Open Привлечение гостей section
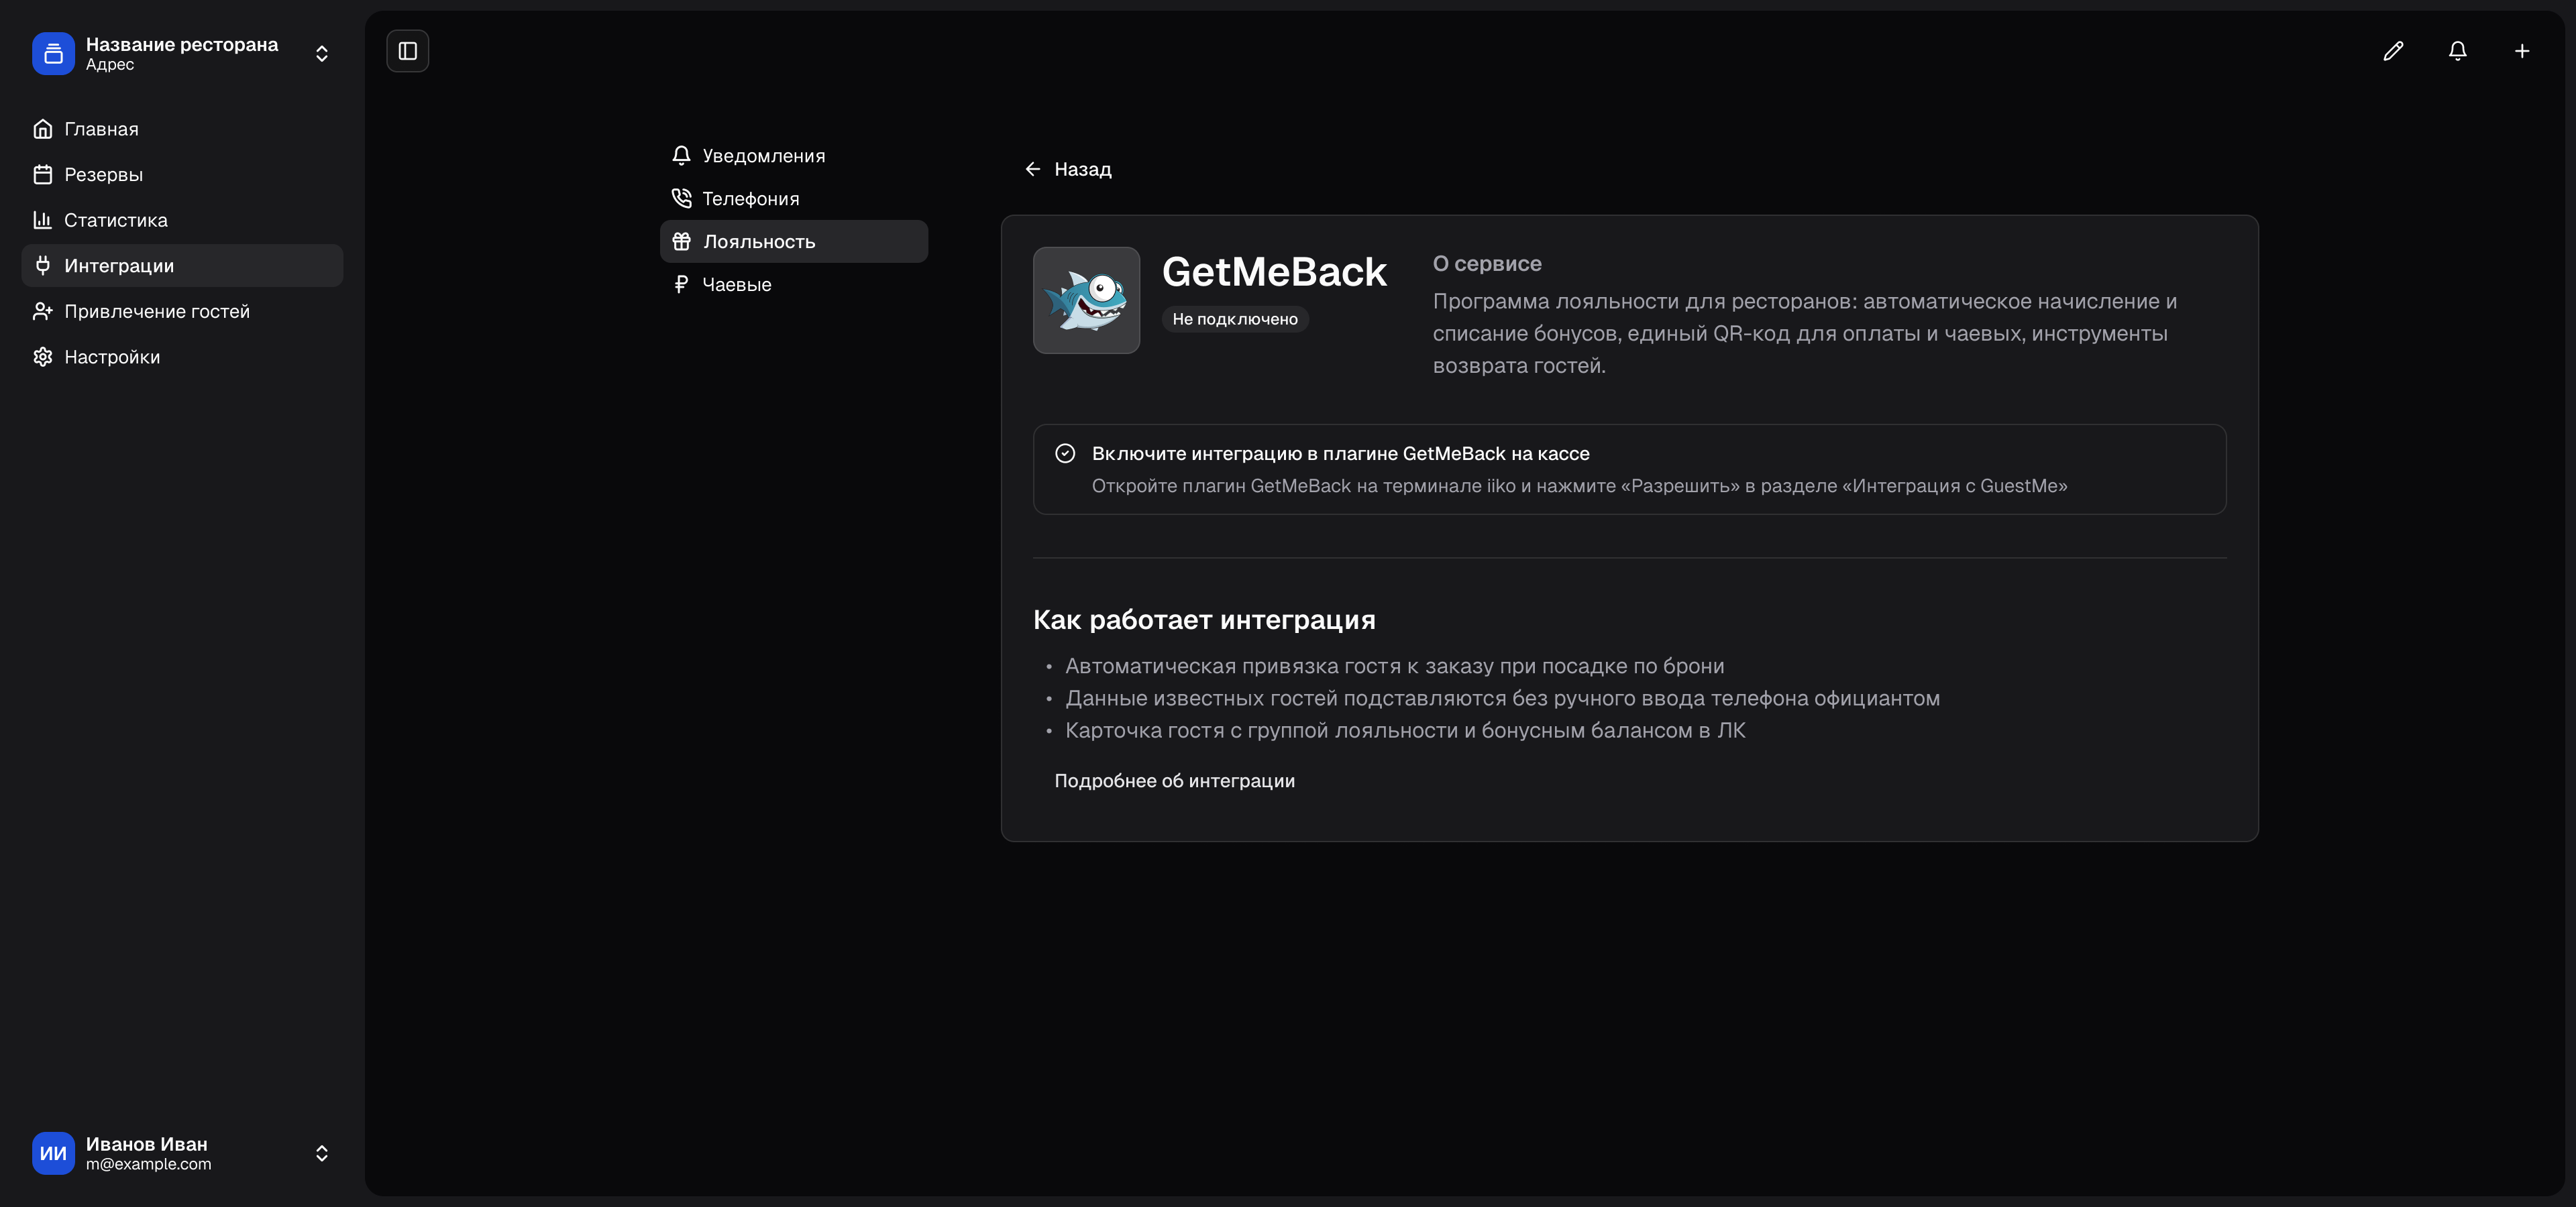Screen dimensions: 2576x1207 (182, 312)
